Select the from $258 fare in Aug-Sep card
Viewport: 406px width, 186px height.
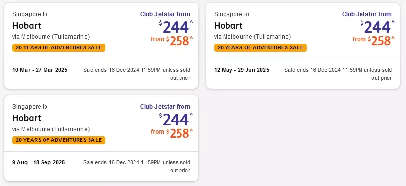172,133
